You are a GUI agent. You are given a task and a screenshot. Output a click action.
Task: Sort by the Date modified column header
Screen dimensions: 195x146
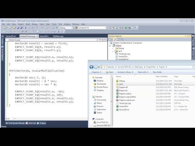pyautogui.click(x=161, y=76)
